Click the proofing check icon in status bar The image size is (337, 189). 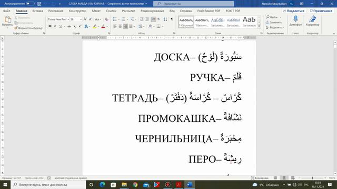[x=49, y=178]
